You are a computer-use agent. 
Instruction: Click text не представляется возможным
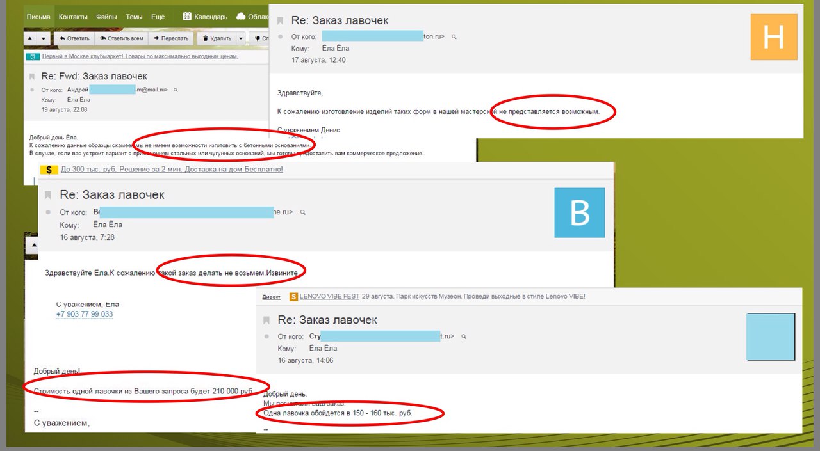[x=549, y=111]
